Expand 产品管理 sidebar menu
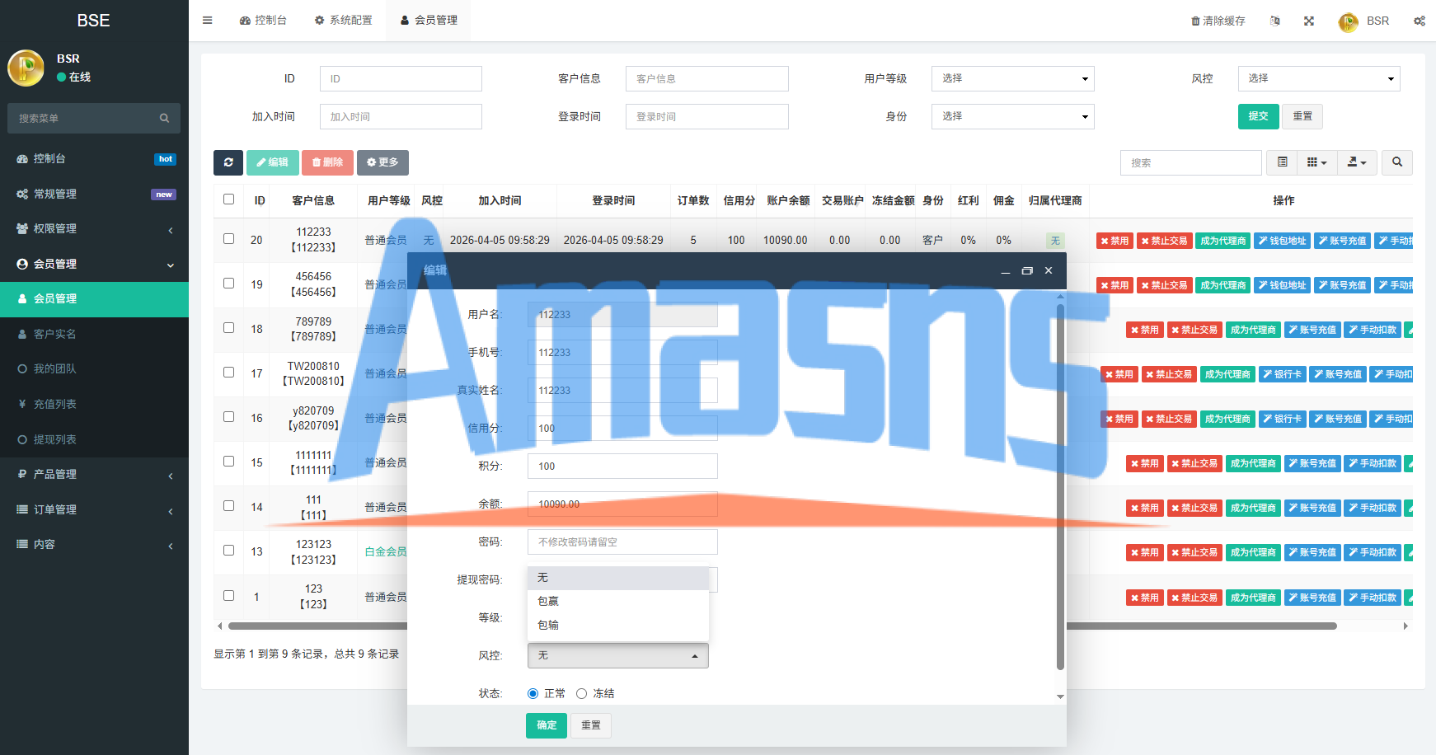1436x755 pixels. pos(94,474)
